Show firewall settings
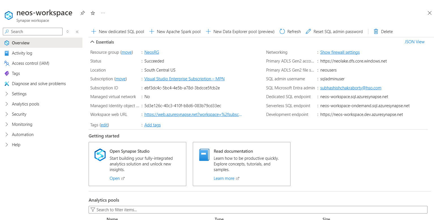Screen dimensions: 434x220 340,52
